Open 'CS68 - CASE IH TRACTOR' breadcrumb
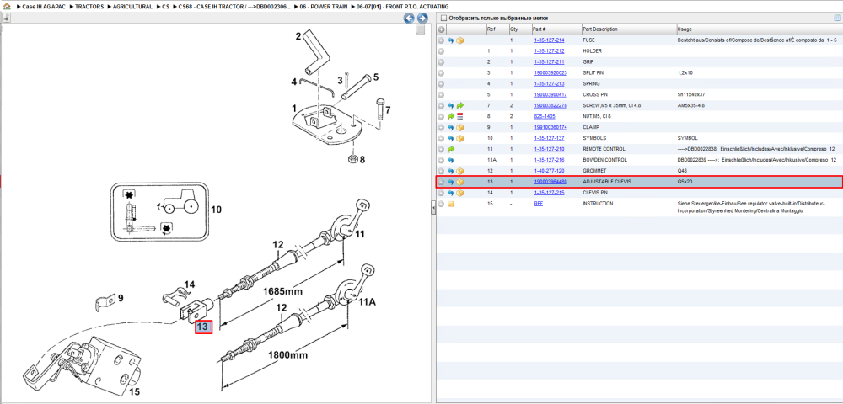The image size is (843, 404). pyautogui.click(x=235, y=7)
